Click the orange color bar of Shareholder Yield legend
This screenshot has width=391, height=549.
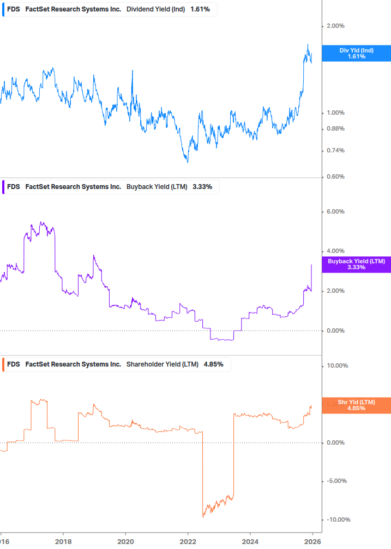(3, 364)
